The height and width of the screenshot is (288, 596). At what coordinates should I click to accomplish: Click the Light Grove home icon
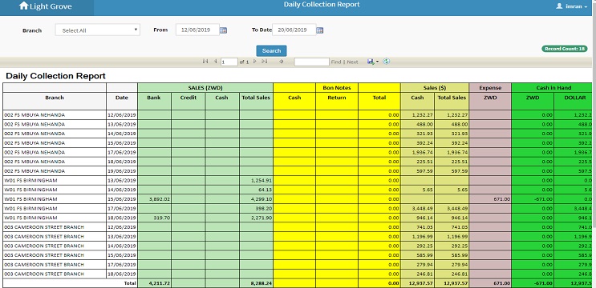click(x=23, y=6)
